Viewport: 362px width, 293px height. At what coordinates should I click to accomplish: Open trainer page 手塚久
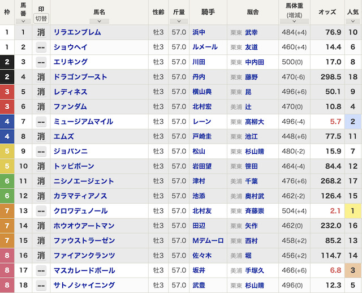(x=255, y=270)
